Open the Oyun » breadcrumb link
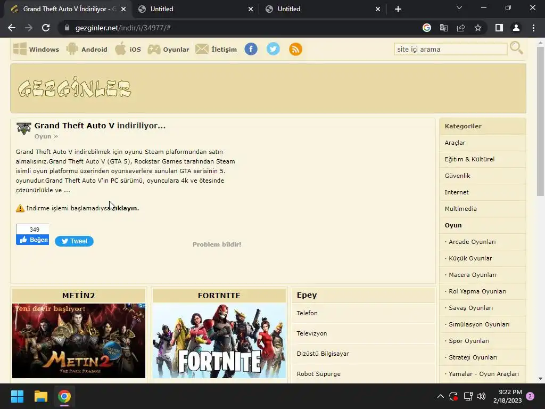The height and width of the screenshot is (409, 545). [46, 136]
